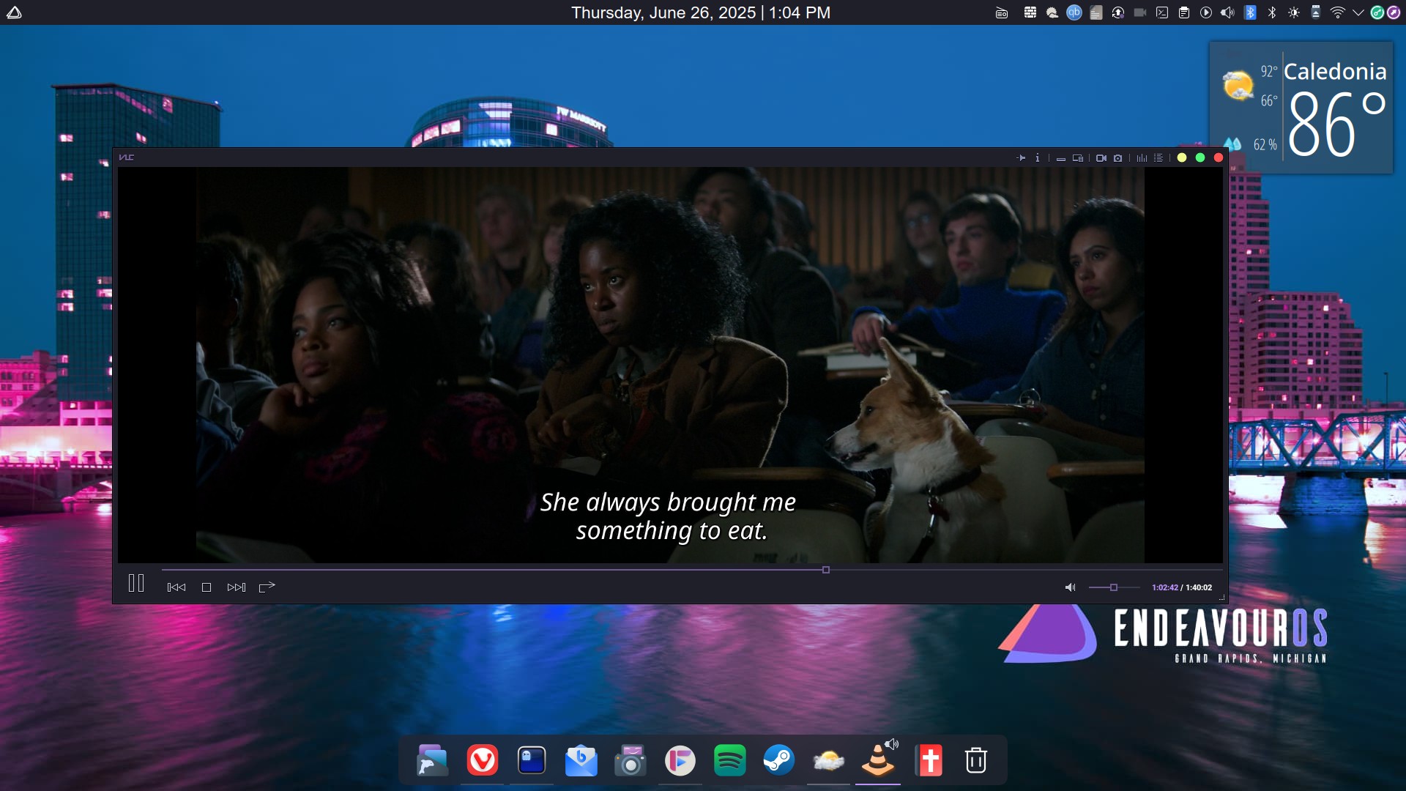Take a snapshot with the camera icon
This screenshot has width=1406, height=791.
(x=1118, y=157)
